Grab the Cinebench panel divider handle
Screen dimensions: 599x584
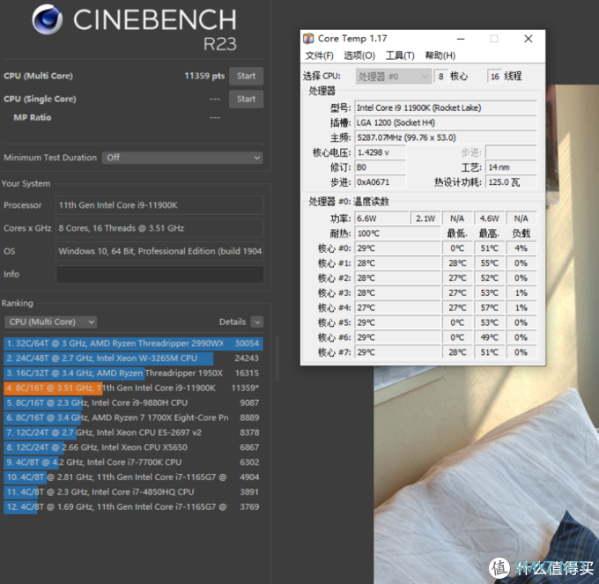click(277, 359)
